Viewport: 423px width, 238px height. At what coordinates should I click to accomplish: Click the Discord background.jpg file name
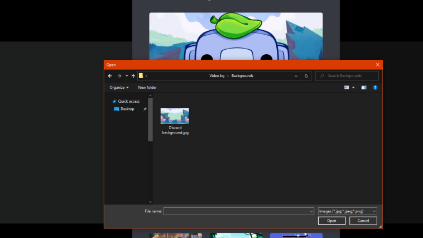[175, 130]
